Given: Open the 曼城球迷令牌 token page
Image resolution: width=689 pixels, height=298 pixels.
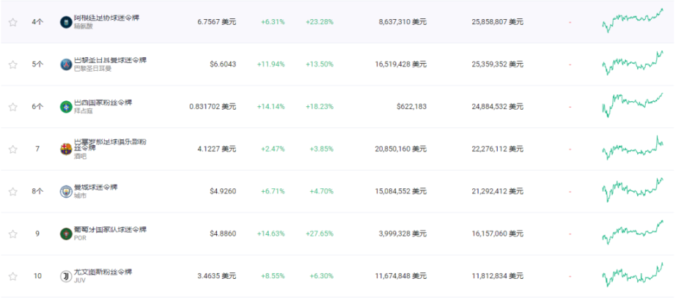Looking at the screenshot, I should [96, 188].
